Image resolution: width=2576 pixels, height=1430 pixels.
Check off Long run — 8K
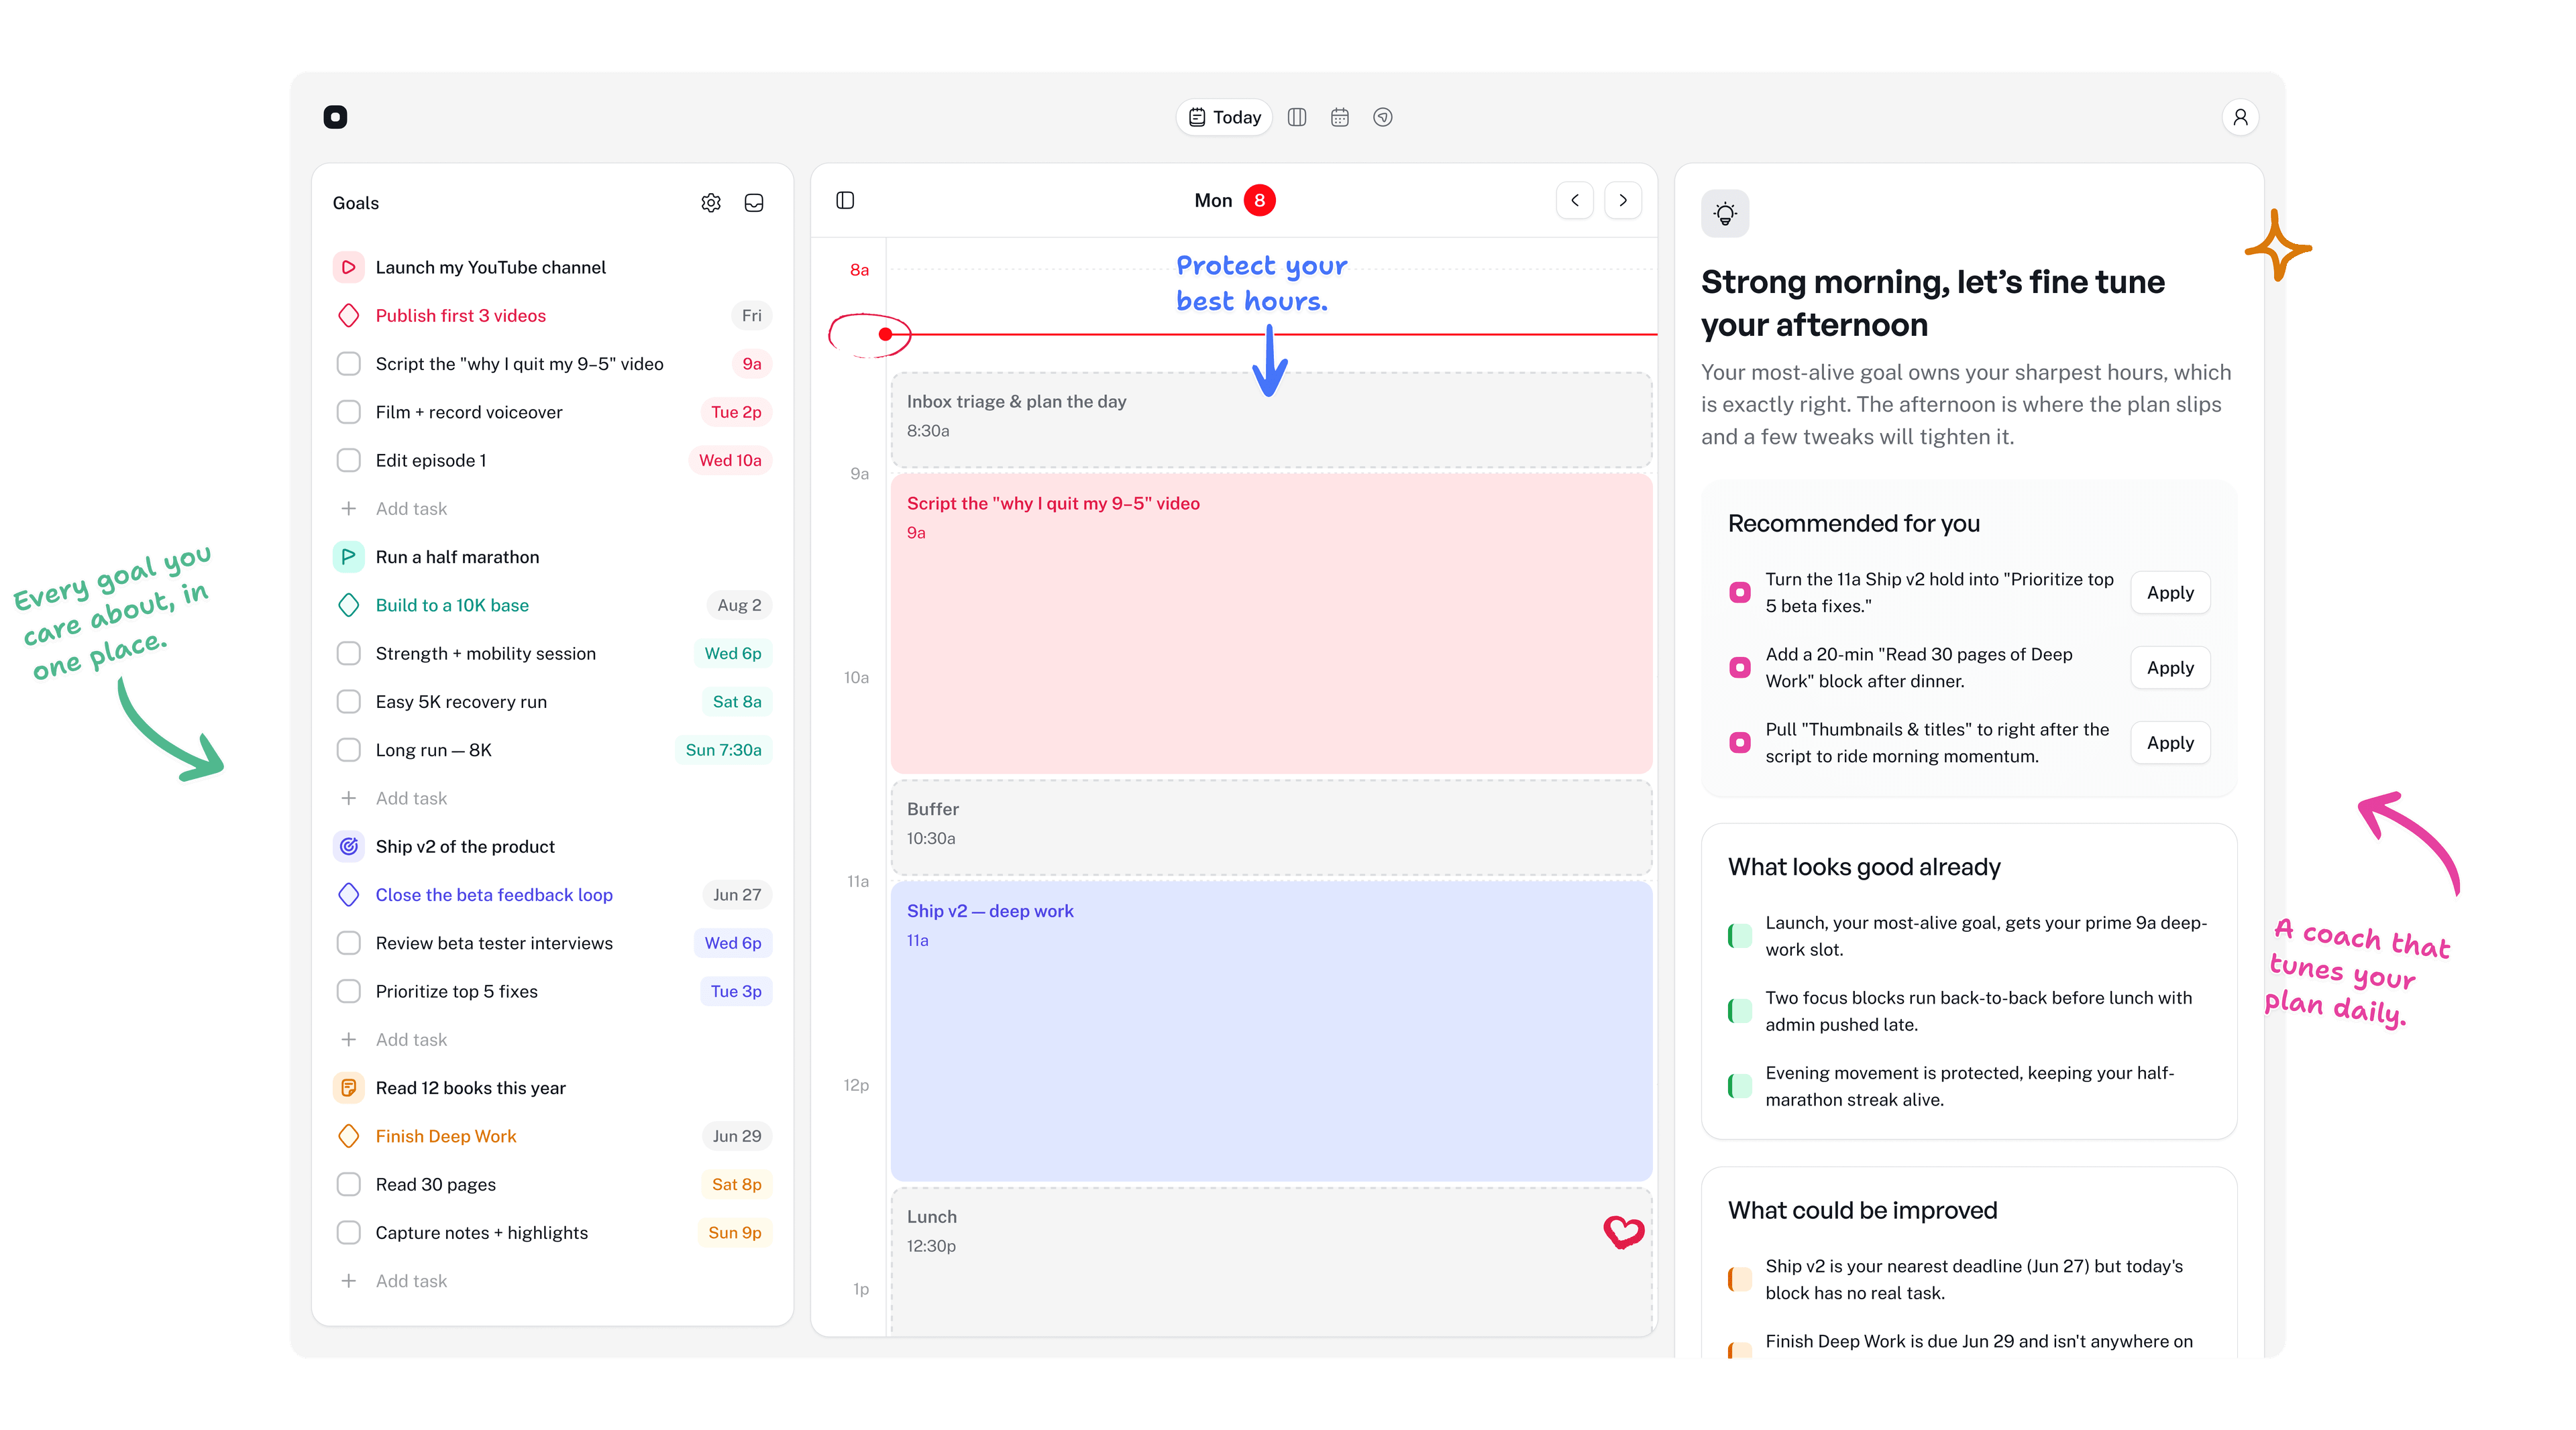click(x=348, y=750)
